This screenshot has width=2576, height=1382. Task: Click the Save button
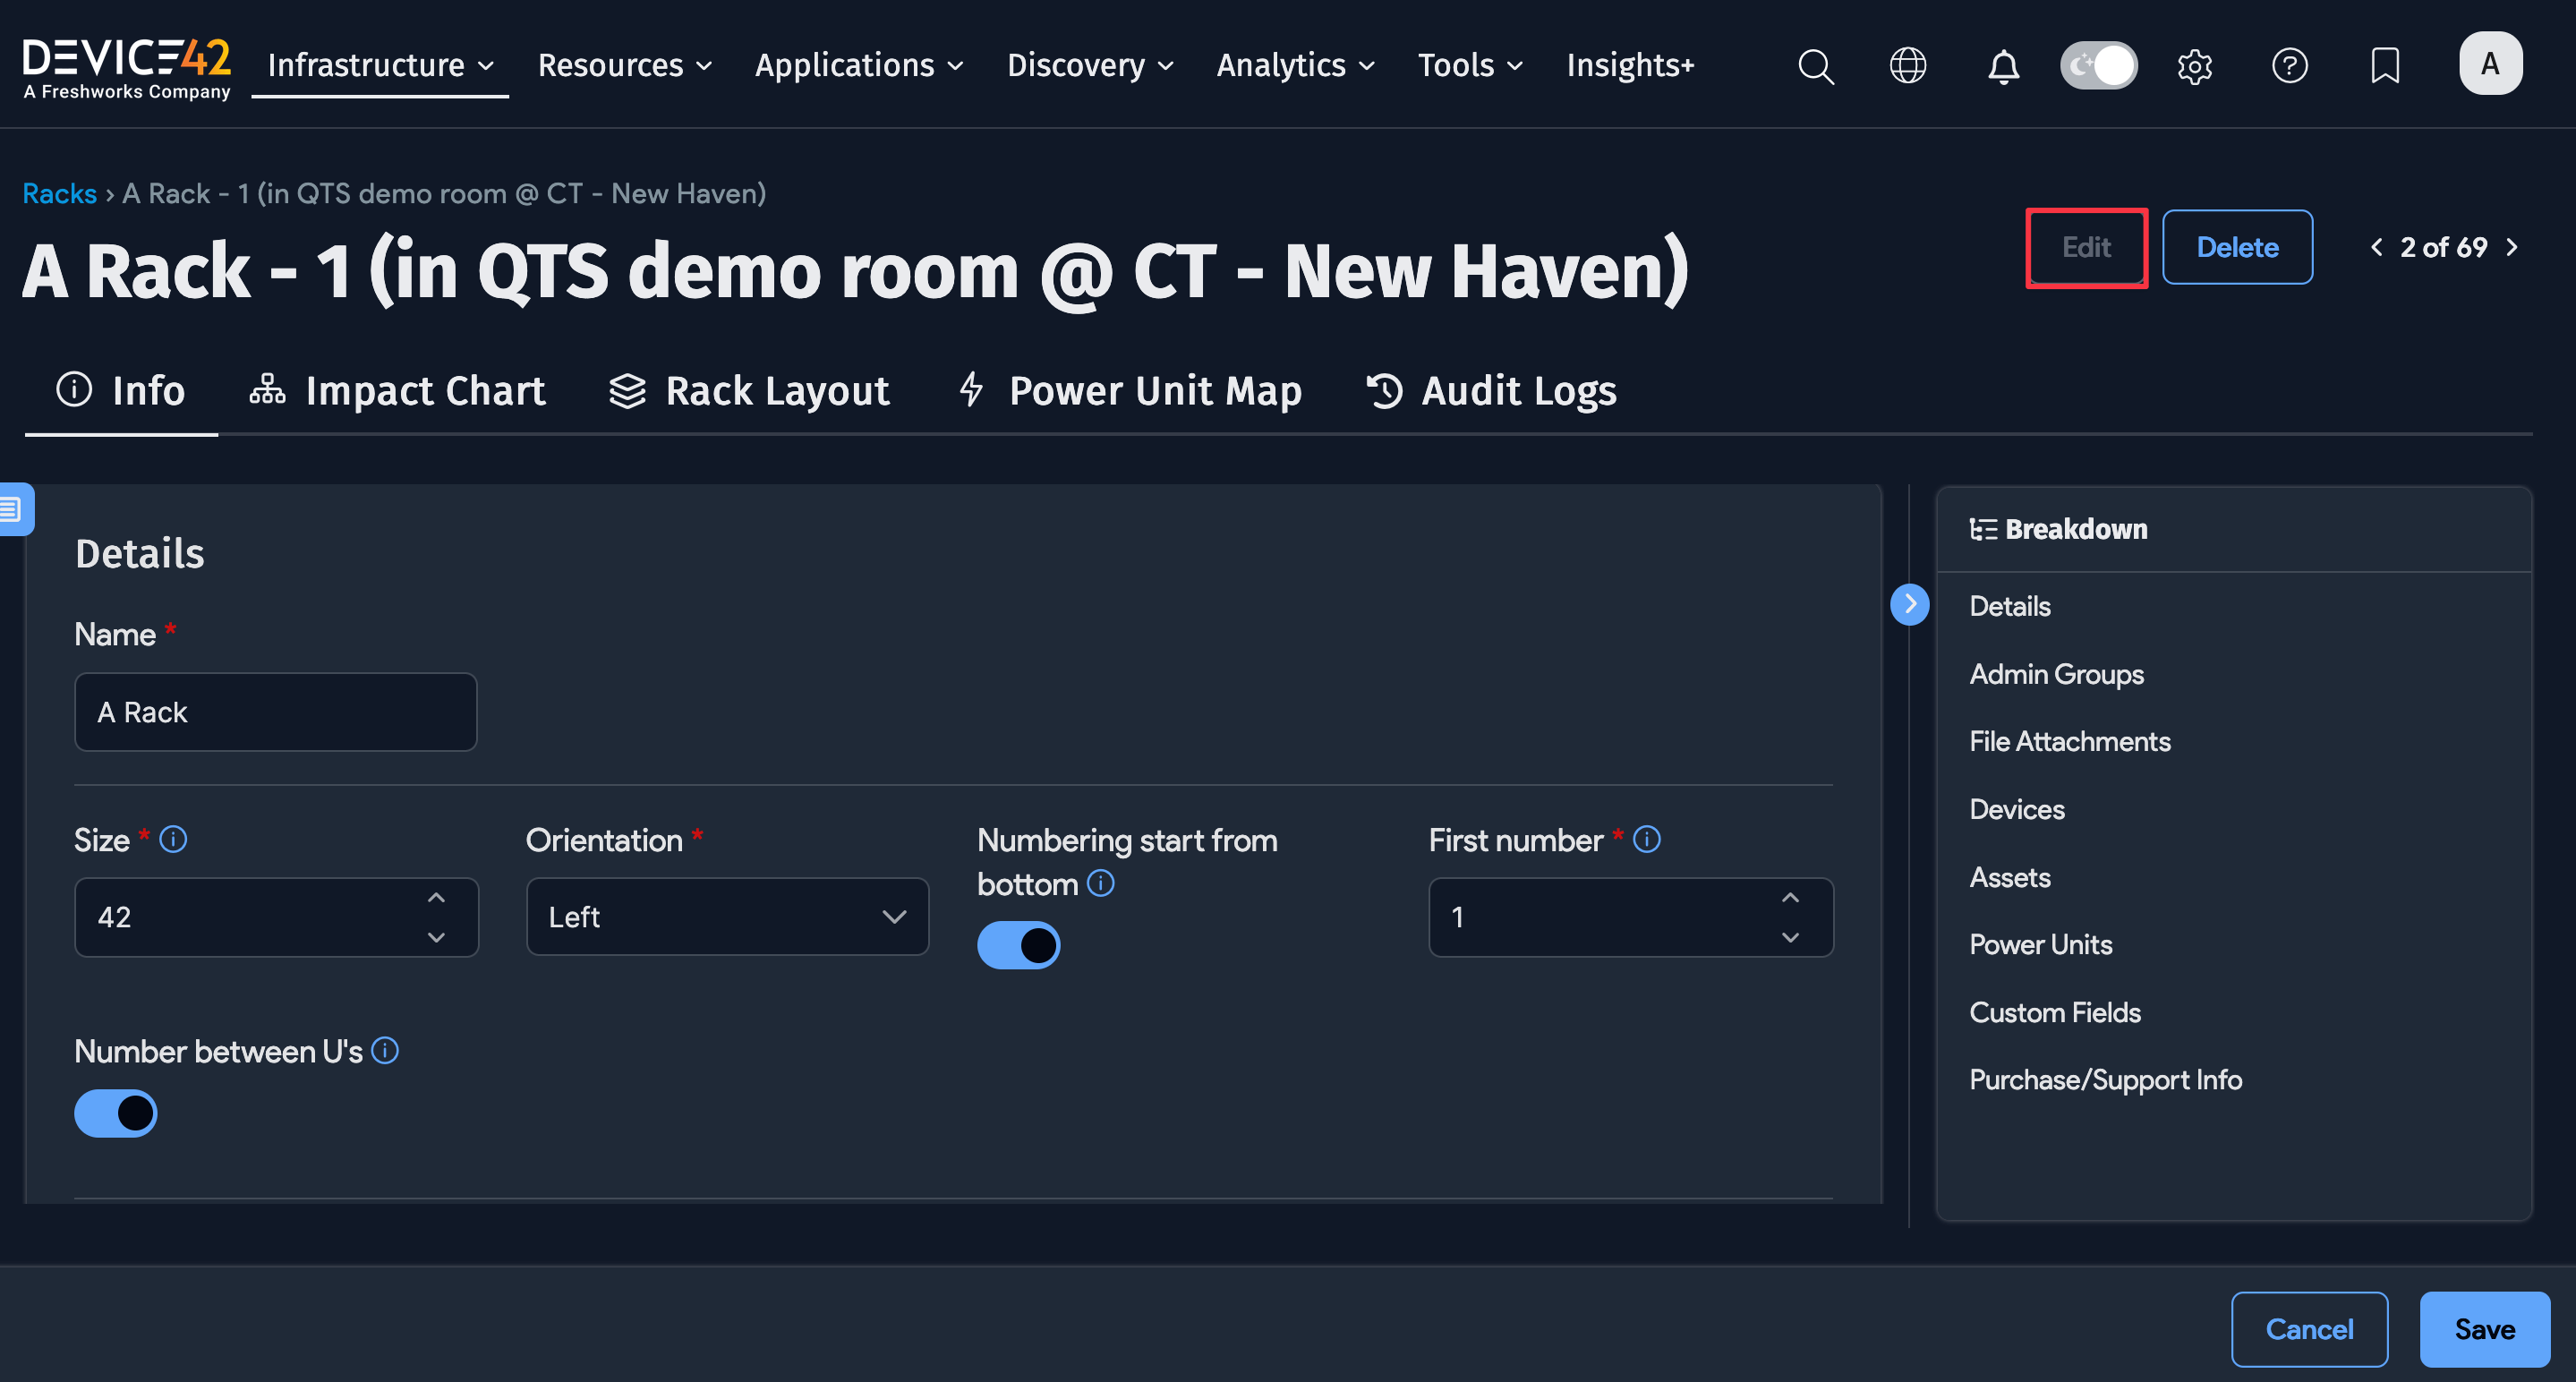[x=2483, y=1328]
